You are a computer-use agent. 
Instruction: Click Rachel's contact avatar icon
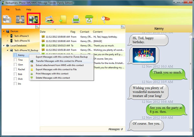coord(15,69)
